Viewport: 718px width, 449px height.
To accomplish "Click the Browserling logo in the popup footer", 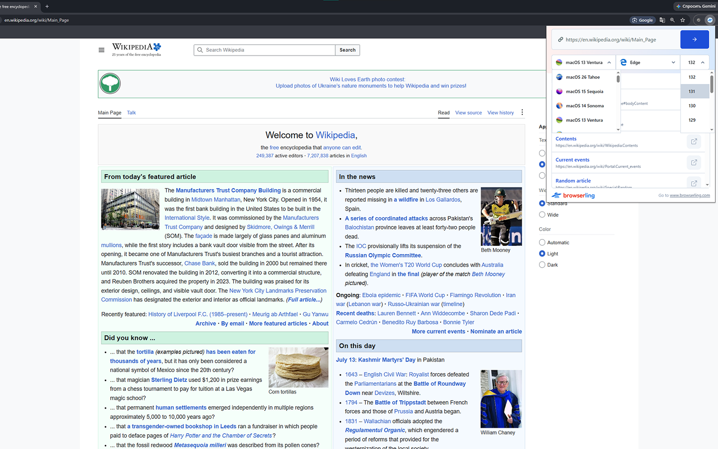I will (x=573, y=195).
